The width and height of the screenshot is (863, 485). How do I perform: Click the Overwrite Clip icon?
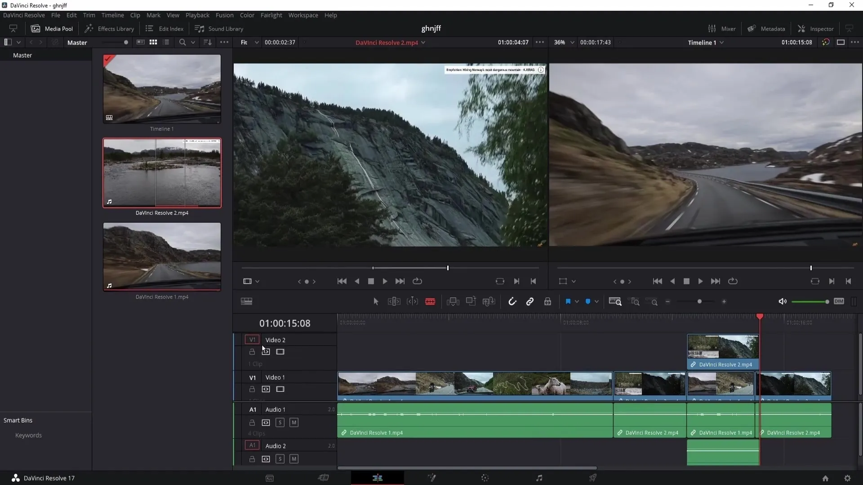point(471,301)
